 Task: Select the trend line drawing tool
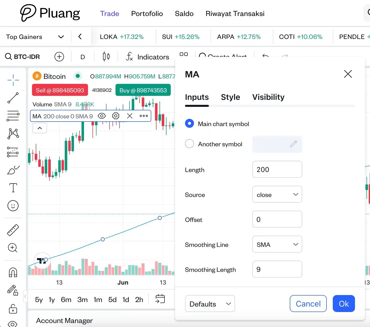[13, 98]
